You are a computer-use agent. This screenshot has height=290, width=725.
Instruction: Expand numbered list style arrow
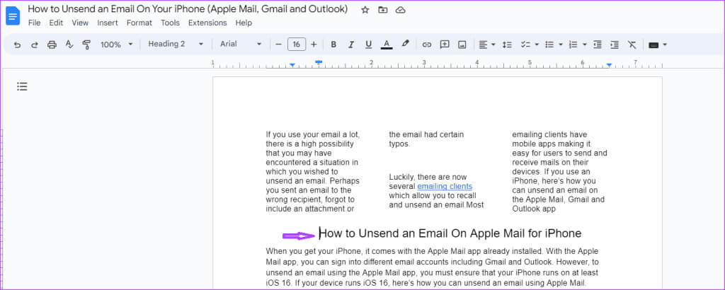[585, 45]
